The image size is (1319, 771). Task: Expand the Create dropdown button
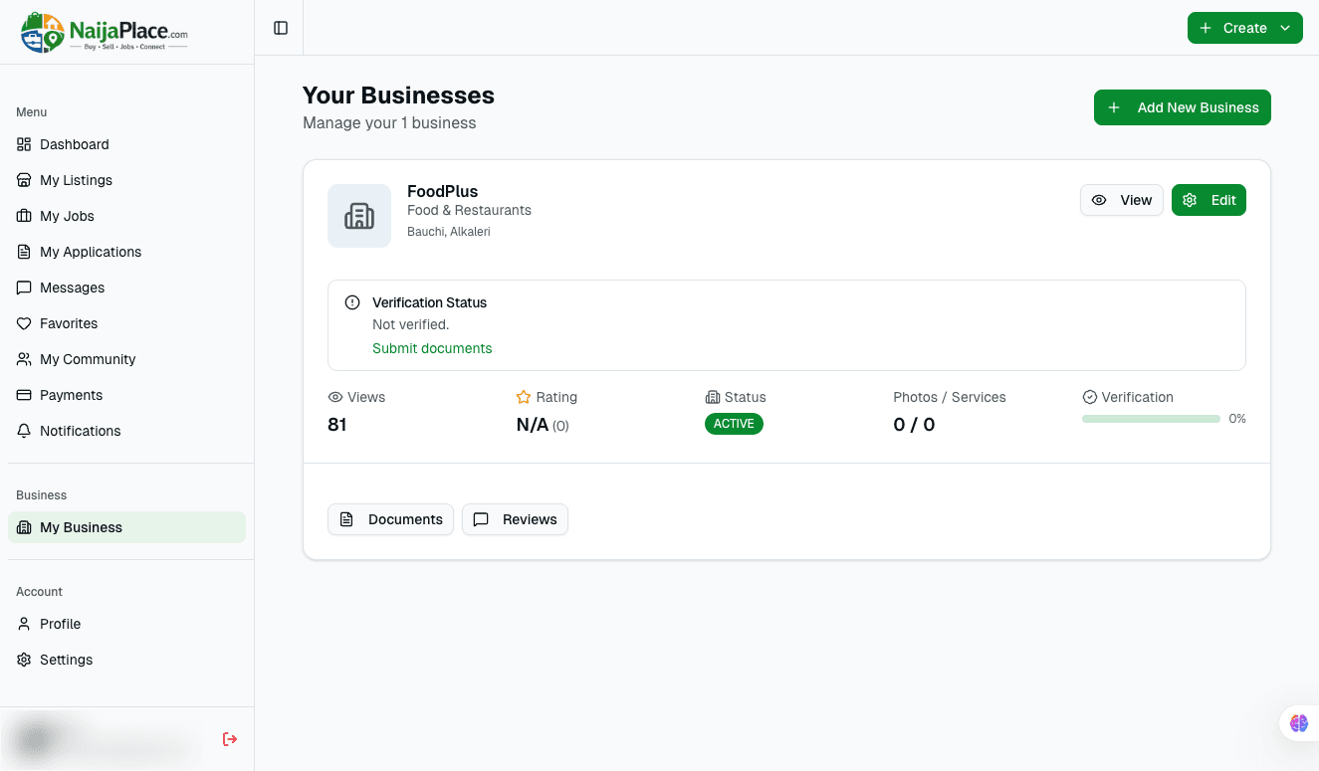click(x=1244, y=28)
